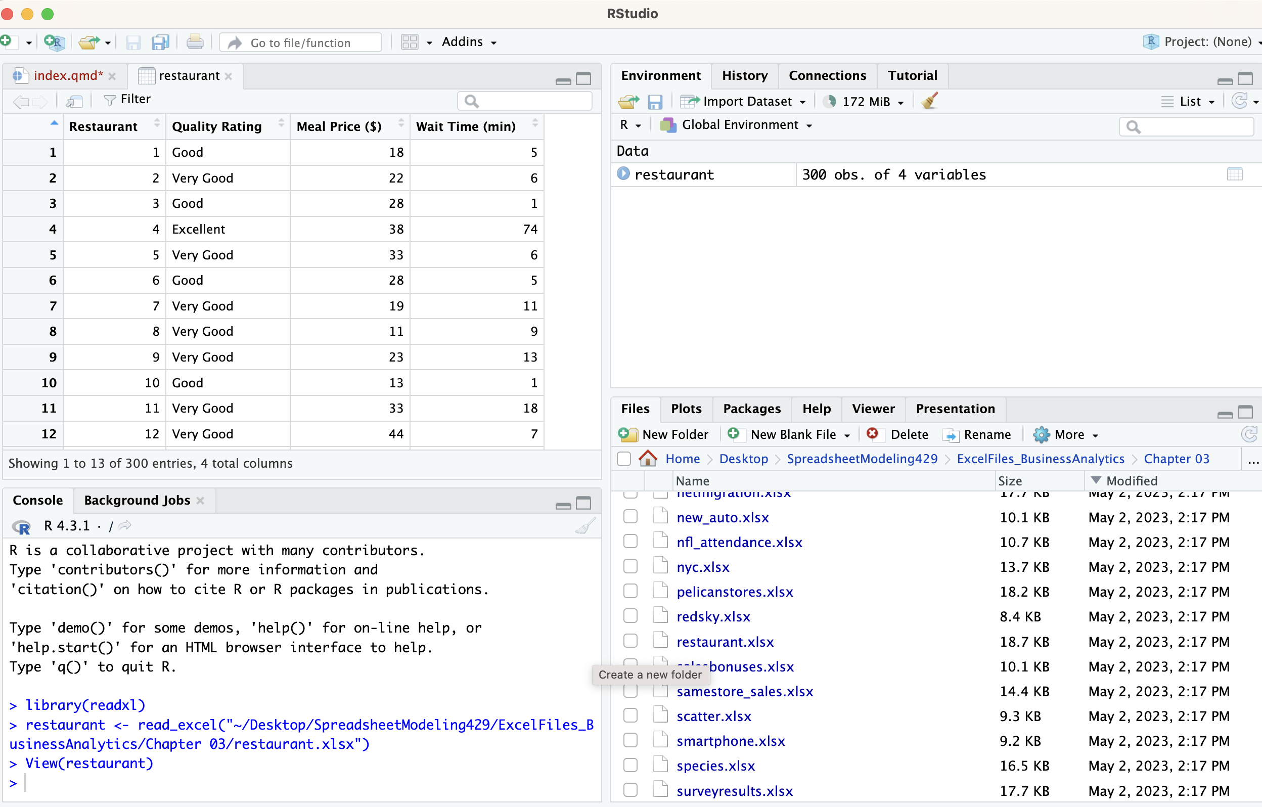1262x807 pixels.
Task: Refresh the Files pane listing
Action: pos(1249,434)
